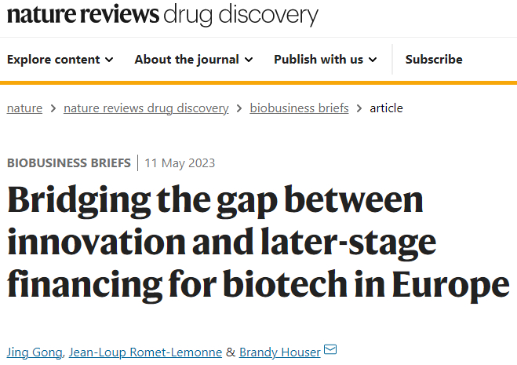Expand the Publish with us chevron
Viewport: 517px width, 365px height.
click(x=373, y=60)
